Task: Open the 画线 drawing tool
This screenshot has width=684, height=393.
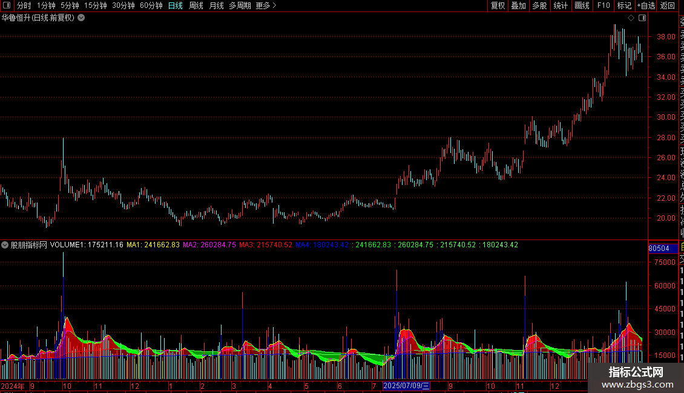Action: point(582,5)
